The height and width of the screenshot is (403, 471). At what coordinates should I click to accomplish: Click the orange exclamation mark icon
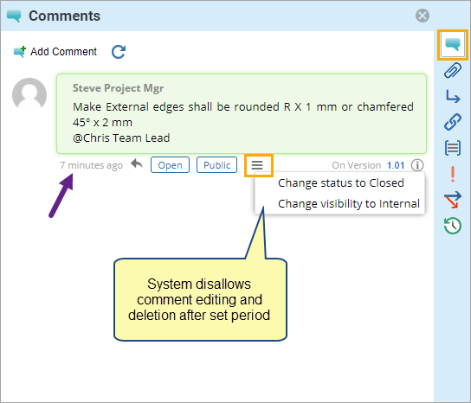[x=453, y=174]
